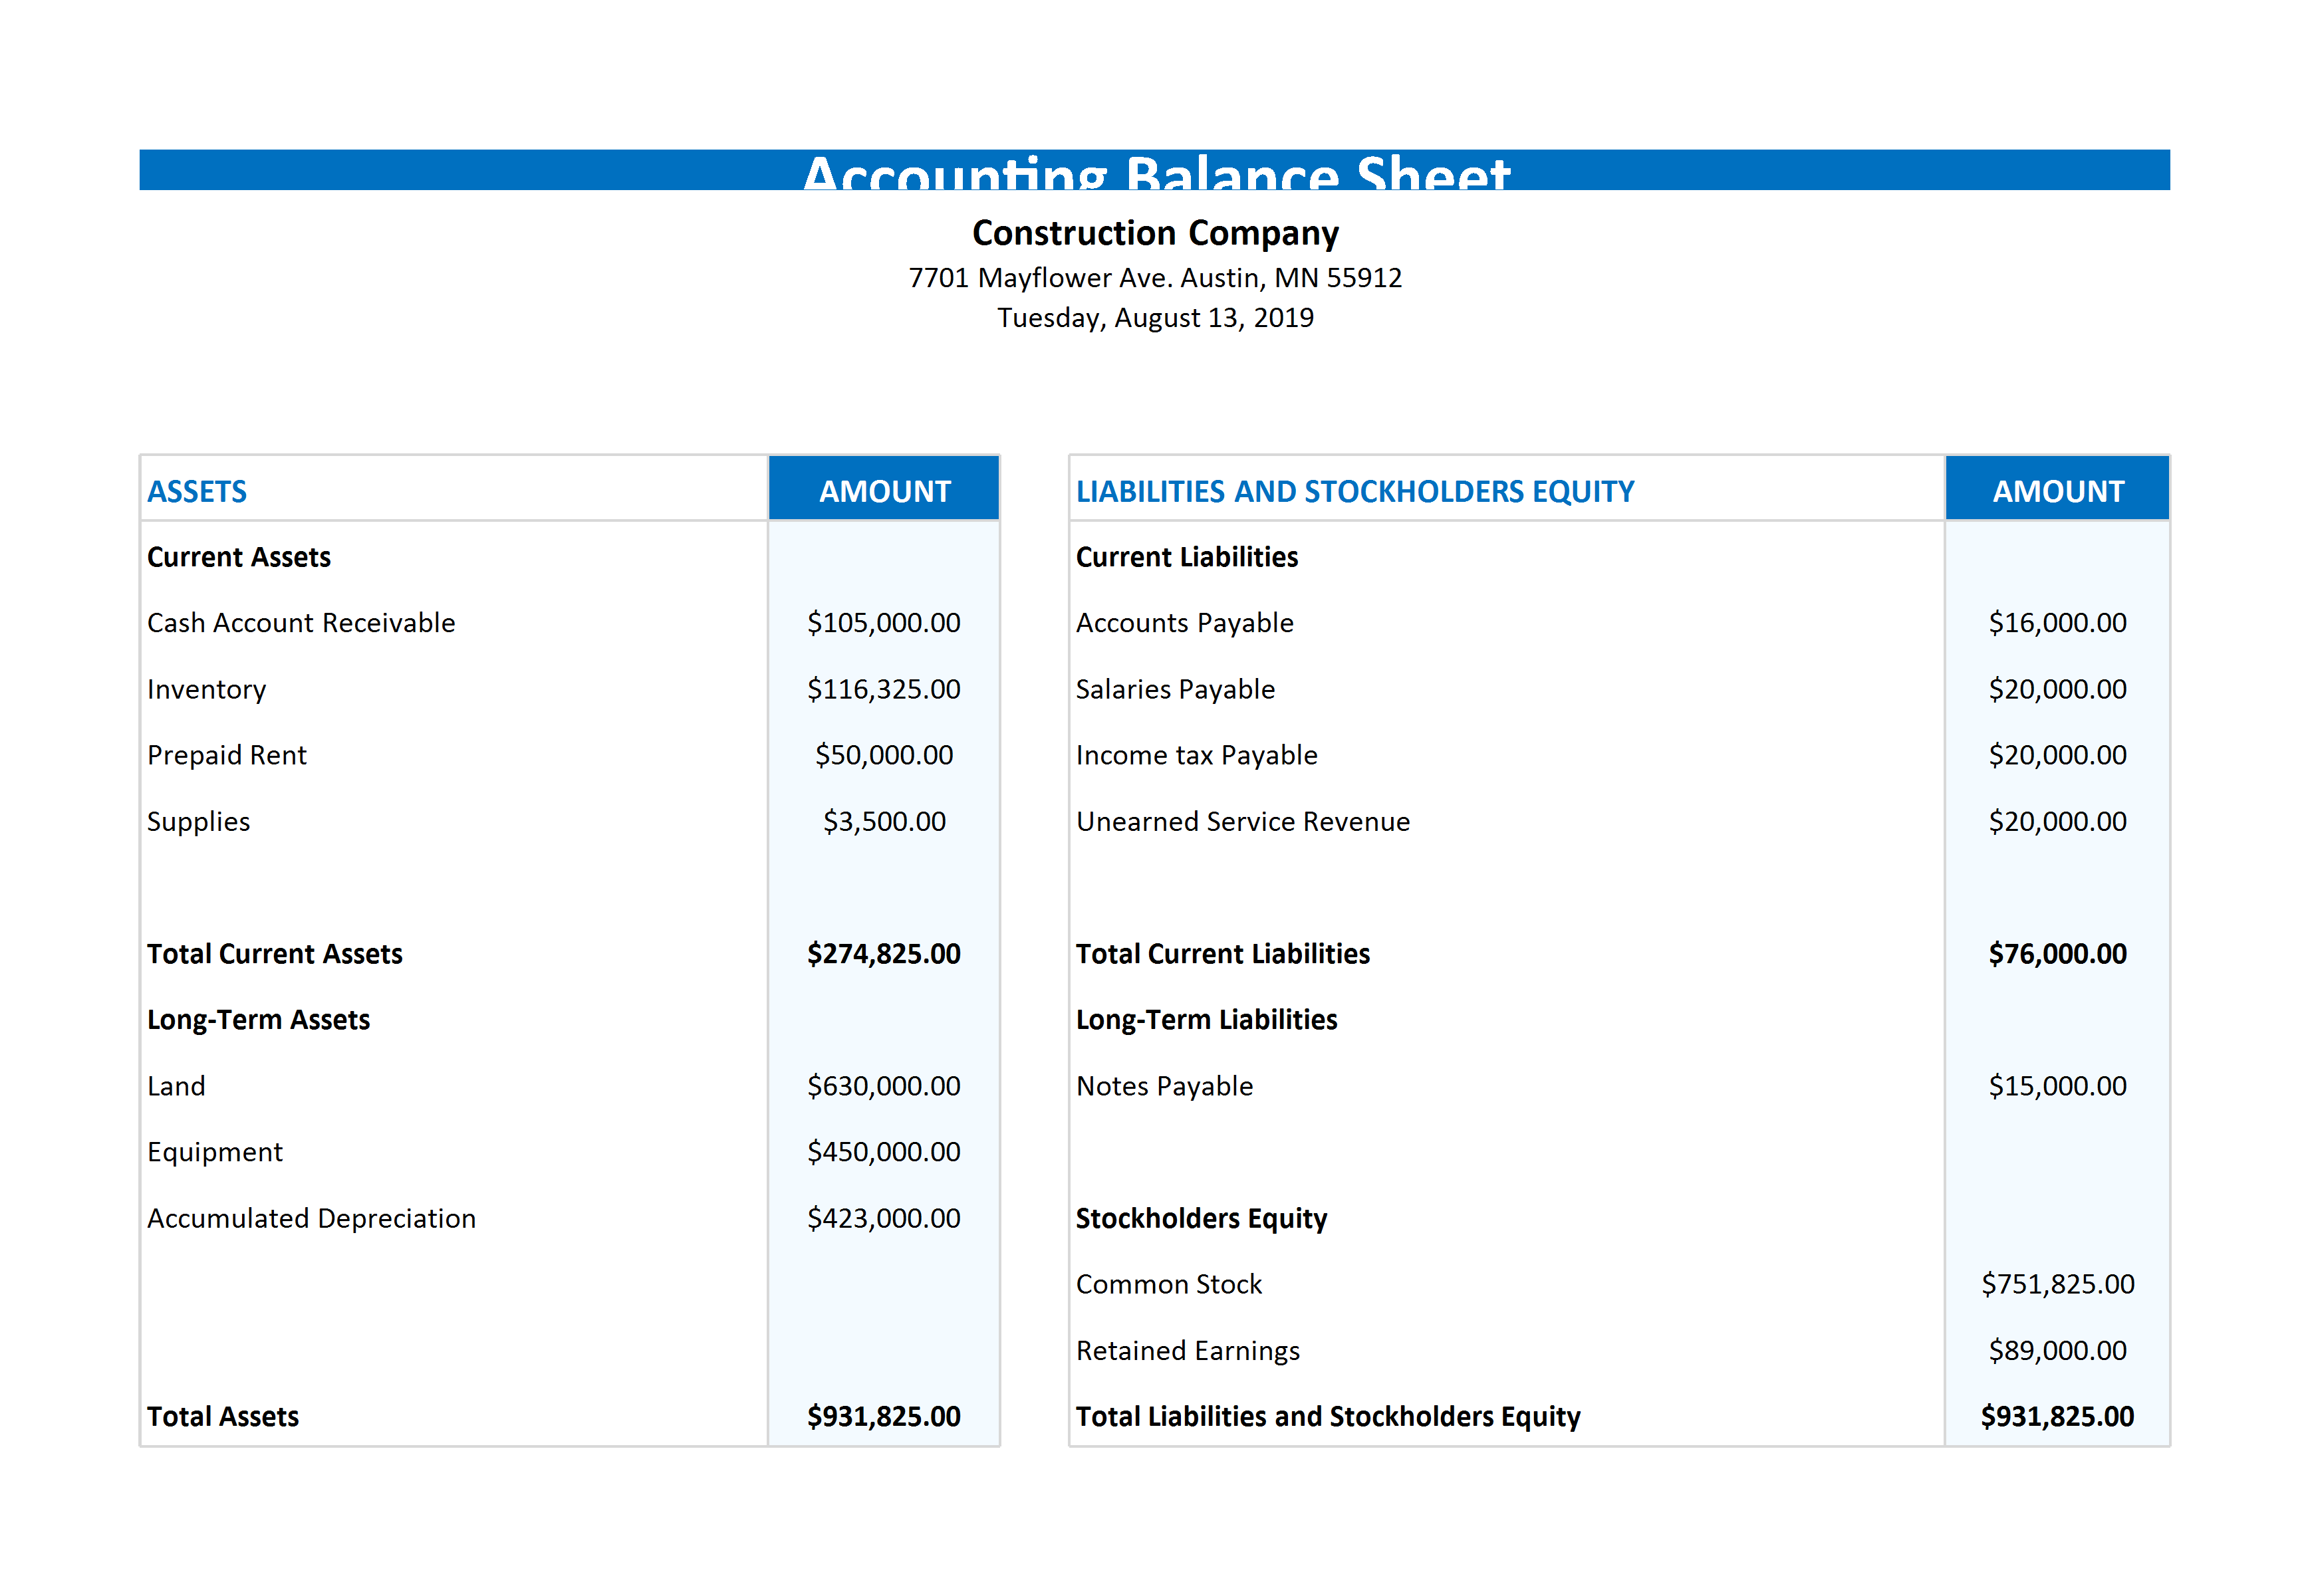Image resolution: width=2310 pixels, height=1596 pixels.
Task: Click the address '7701 Mayflower Ave. Austin, MN 55912'
Action: pyautogui.click(x=1154, y=277)
